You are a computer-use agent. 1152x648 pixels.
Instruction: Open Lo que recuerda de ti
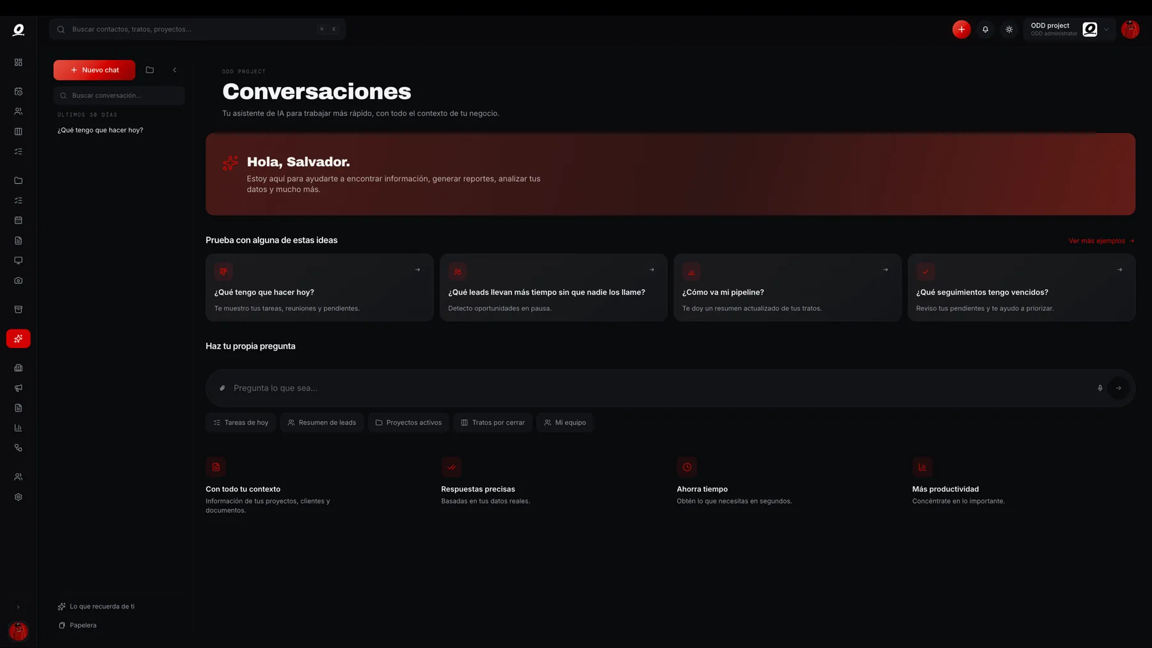point(96,606)
